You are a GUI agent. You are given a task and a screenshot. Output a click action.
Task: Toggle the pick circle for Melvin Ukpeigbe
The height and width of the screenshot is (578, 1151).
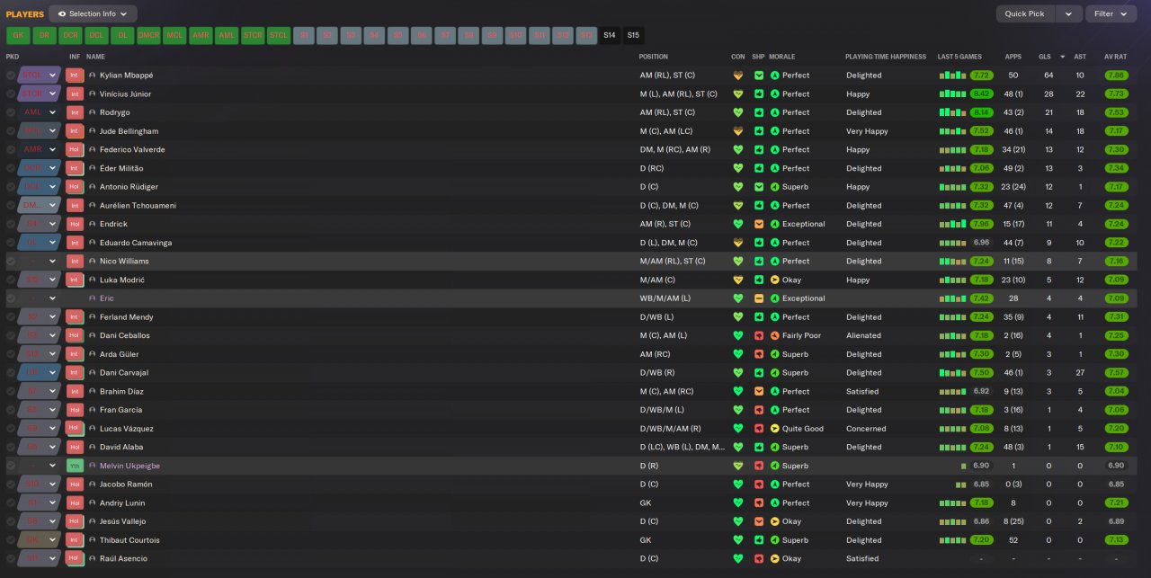tap(11, 466)
